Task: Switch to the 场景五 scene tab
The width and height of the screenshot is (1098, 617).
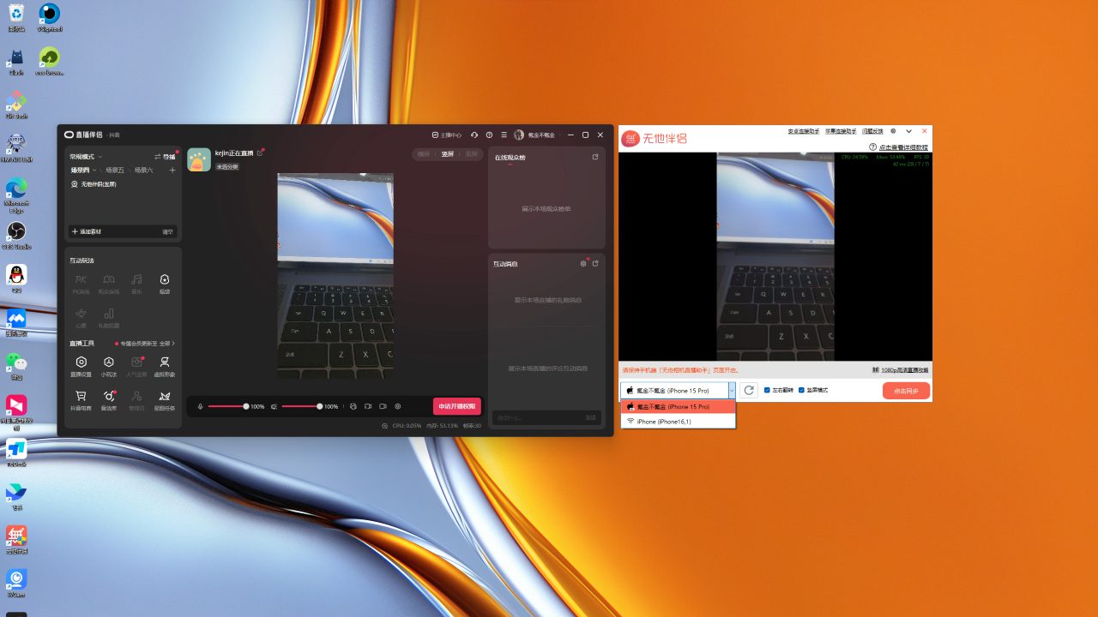Action: click(114, 171)
